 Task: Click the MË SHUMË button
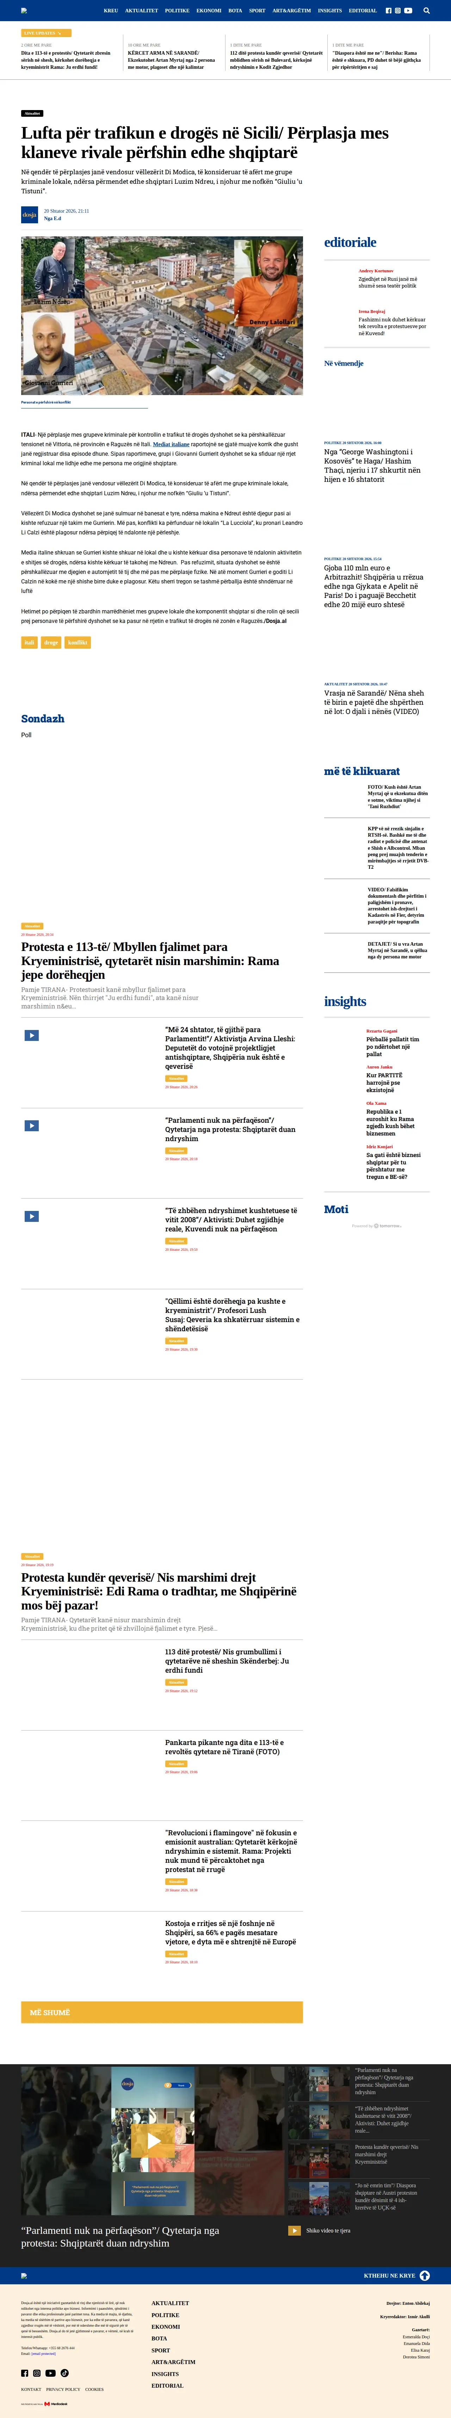click(x=162, y=2012)
